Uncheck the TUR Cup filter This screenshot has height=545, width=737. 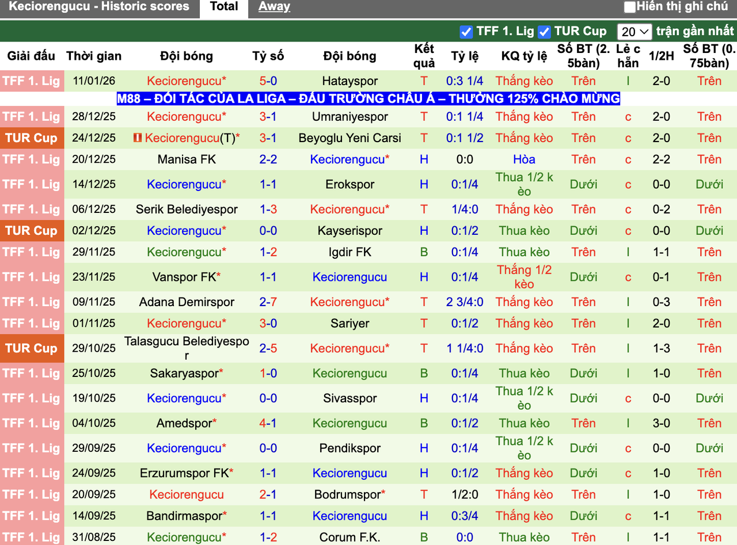point(544,32)
